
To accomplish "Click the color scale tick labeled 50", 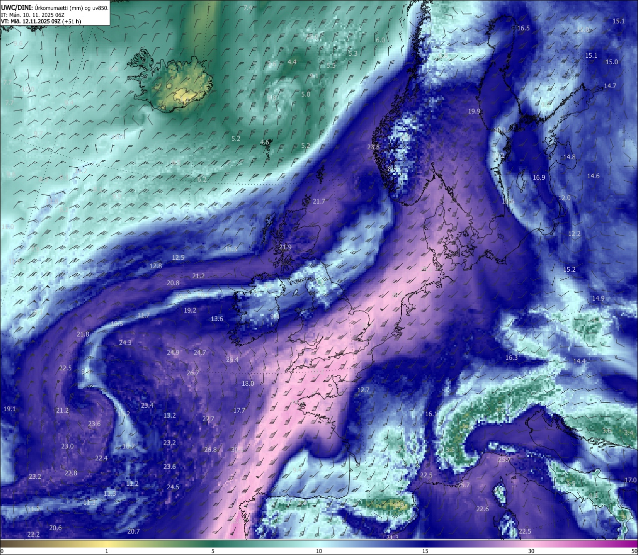I will [x=634, y=551].
